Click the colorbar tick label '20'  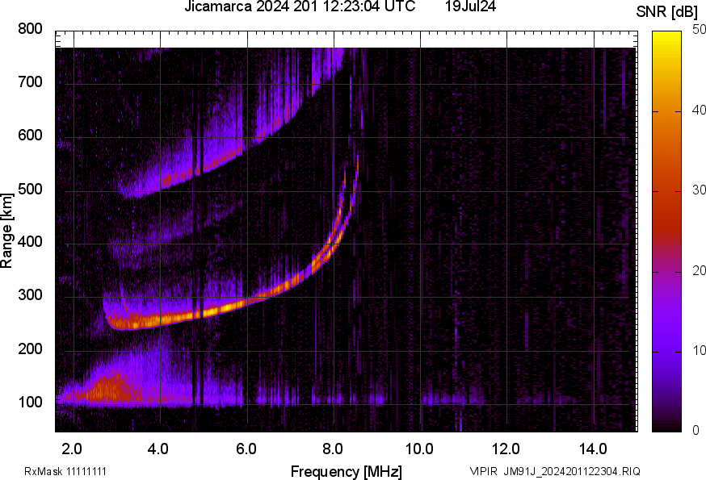click(699, 270)
